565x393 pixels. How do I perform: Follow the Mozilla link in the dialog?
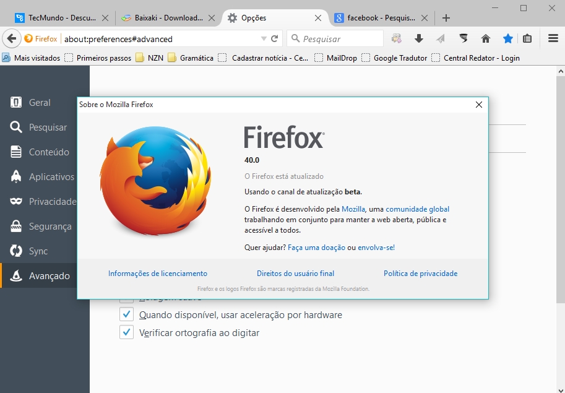[x=353, y=209]
